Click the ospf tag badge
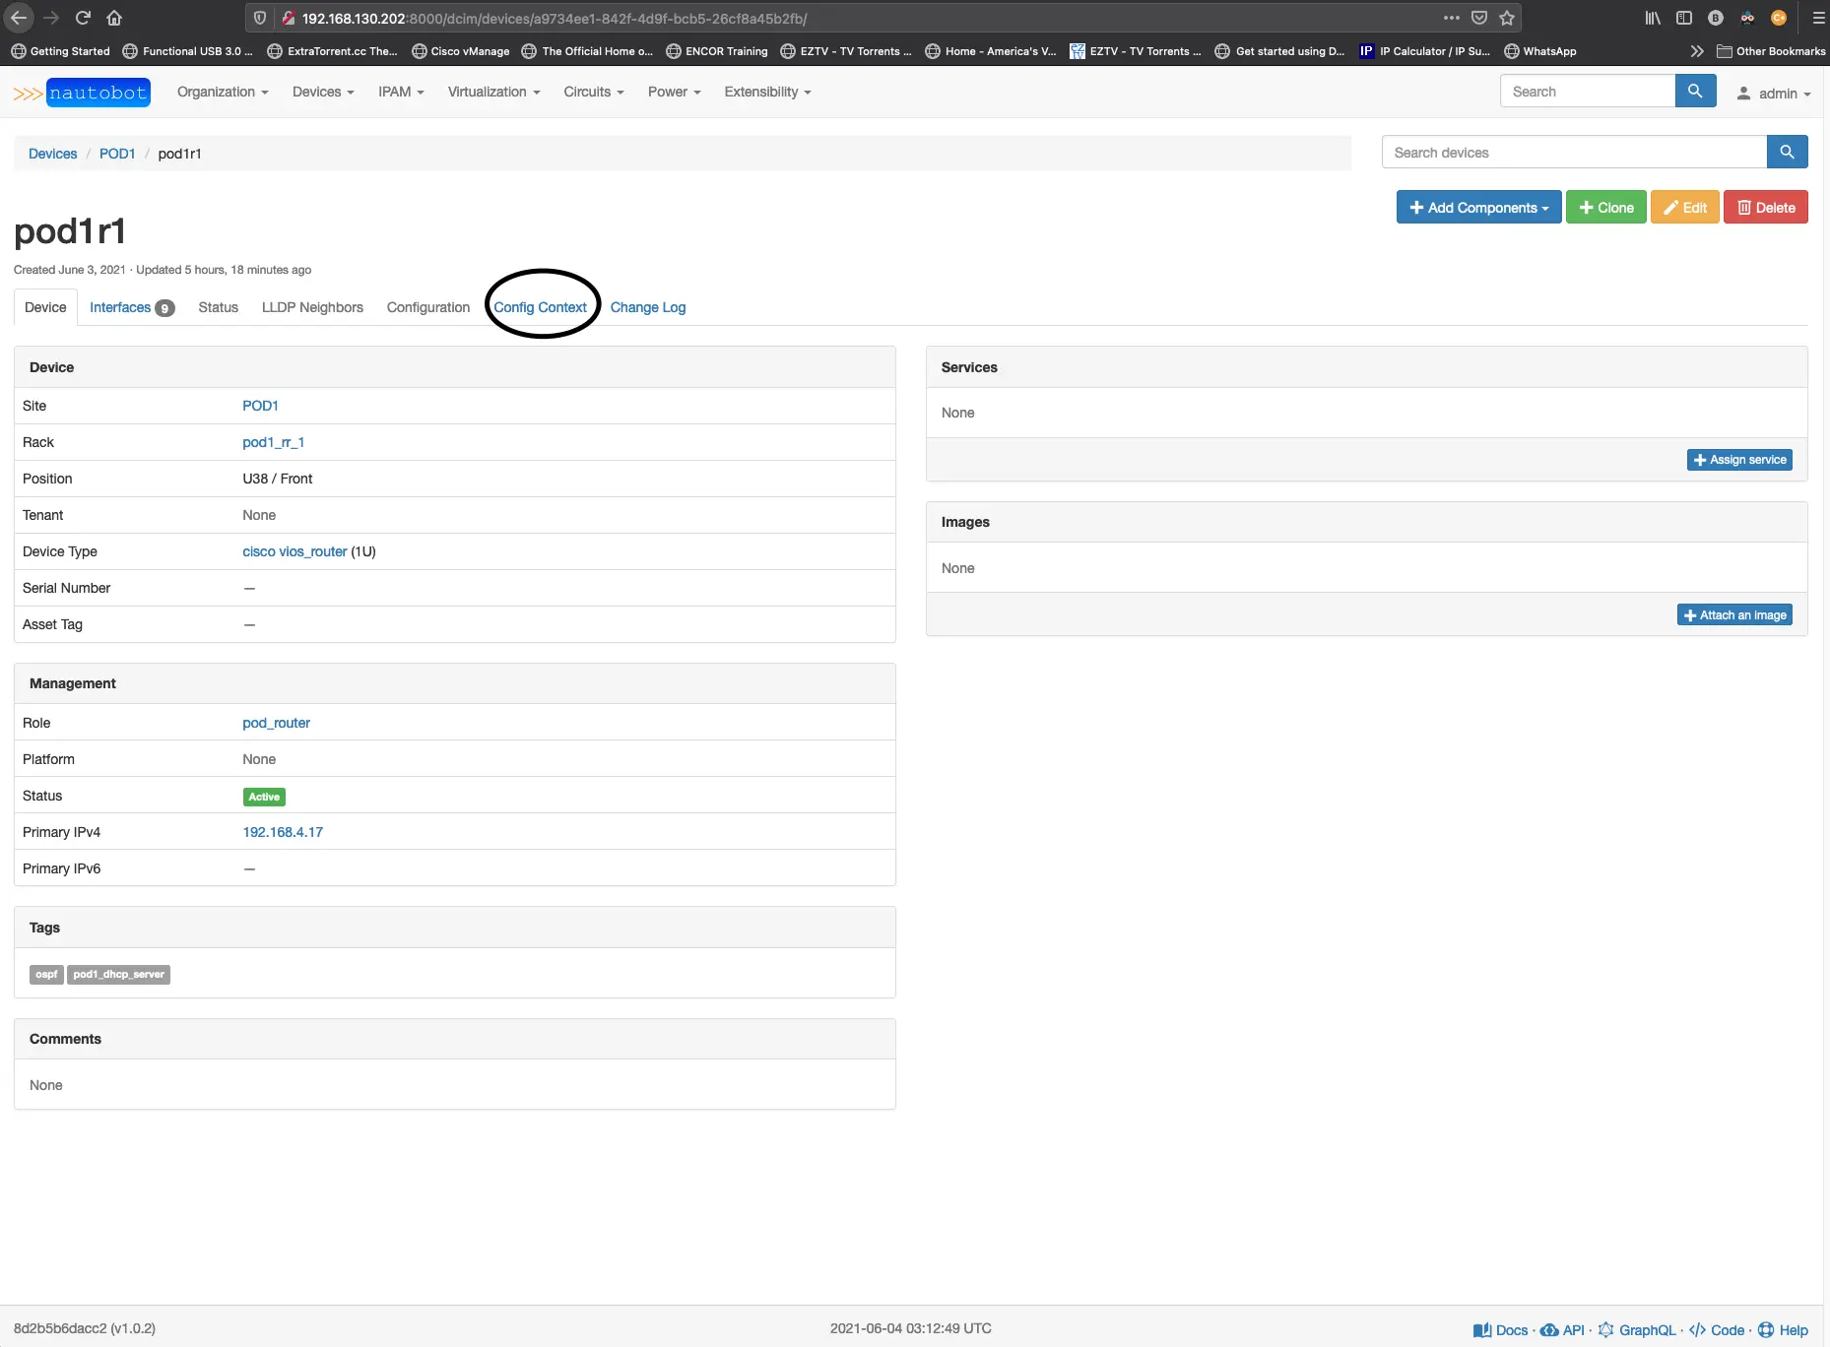1830x1347 pixels. click(x=46, y=975)
